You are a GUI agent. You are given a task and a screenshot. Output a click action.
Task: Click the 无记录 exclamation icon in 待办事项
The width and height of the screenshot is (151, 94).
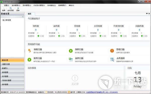pyautogui.click(x=75, y=78)
